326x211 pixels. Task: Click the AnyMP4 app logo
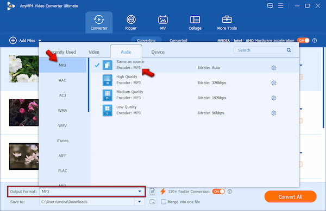(x=11, y=6)
